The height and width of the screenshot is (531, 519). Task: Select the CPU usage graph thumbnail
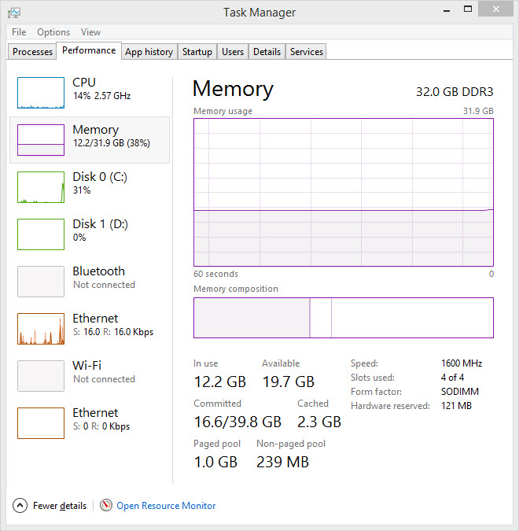coord(41,93)
